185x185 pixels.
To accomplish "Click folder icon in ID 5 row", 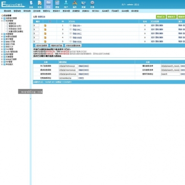I will click(45, 41).
